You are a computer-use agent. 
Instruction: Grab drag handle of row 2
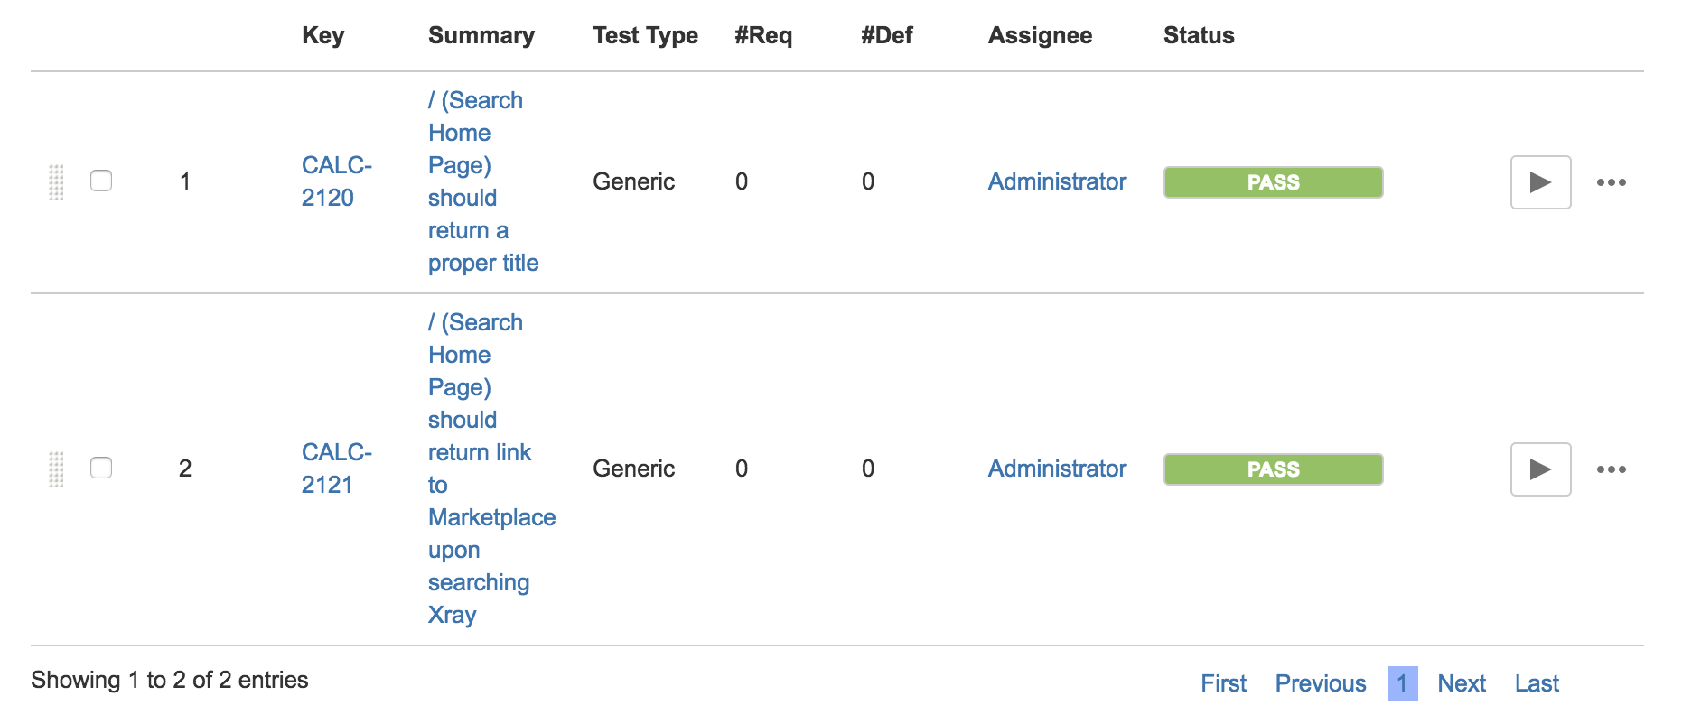(56, 469)
